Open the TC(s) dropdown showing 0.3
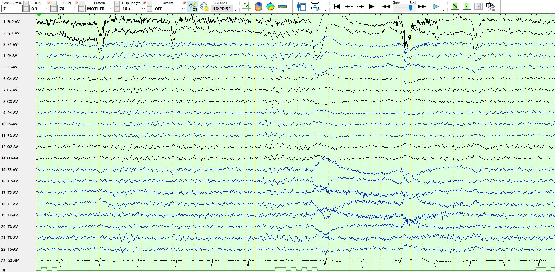 pos(40,9)
